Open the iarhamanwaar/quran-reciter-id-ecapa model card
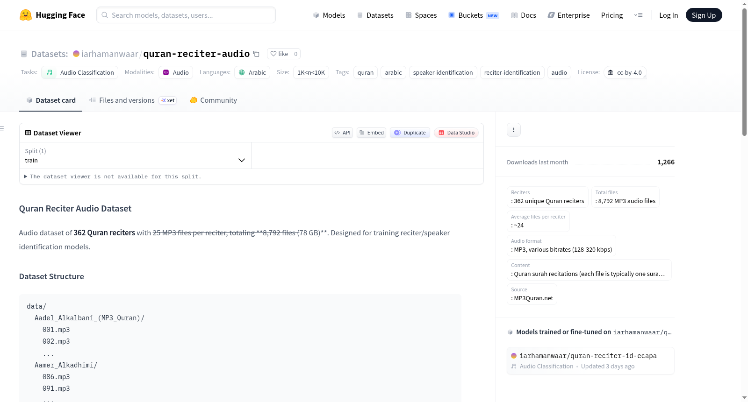The width and height of the screenshot is (748, 402). [x=590, y=361]
